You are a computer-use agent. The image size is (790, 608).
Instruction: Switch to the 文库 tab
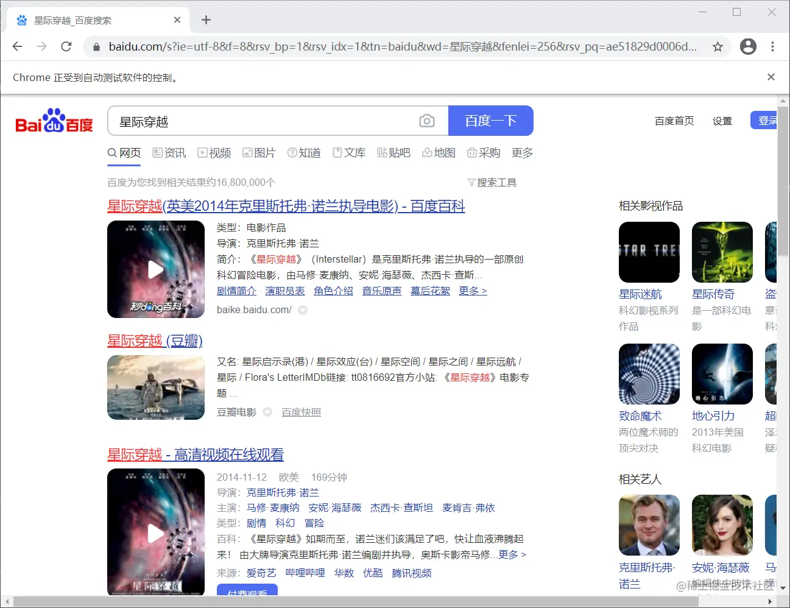click(349, 152)
